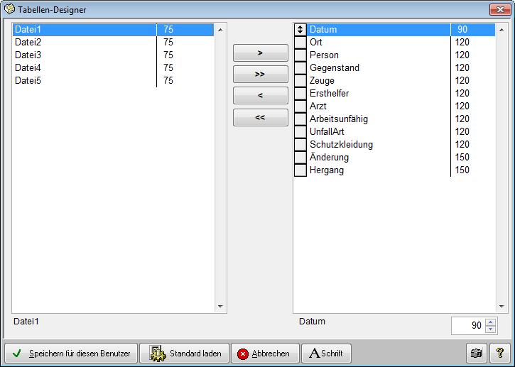Select the Ersthelfer field name
Image resolution: width=515 pixels, height=367 pixels.
point(329,94)
